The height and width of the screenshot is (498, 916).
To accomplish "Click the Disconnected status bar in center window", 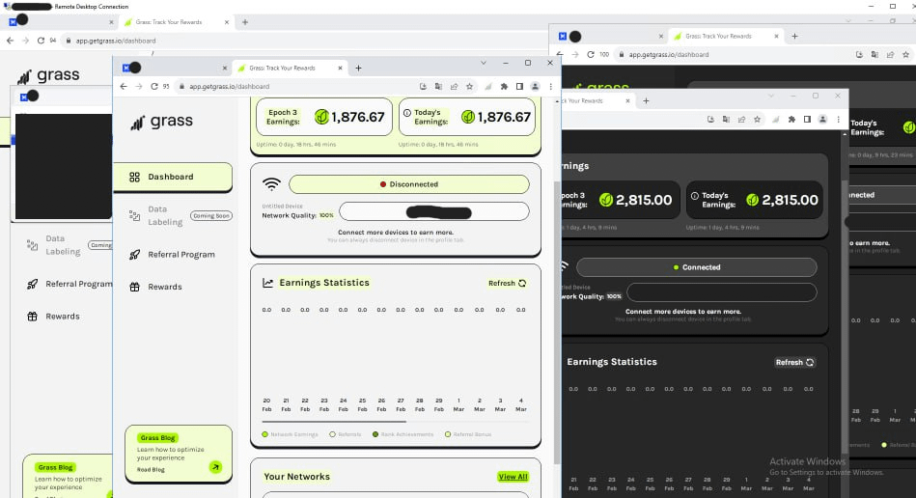I will (x=409, y=184).
